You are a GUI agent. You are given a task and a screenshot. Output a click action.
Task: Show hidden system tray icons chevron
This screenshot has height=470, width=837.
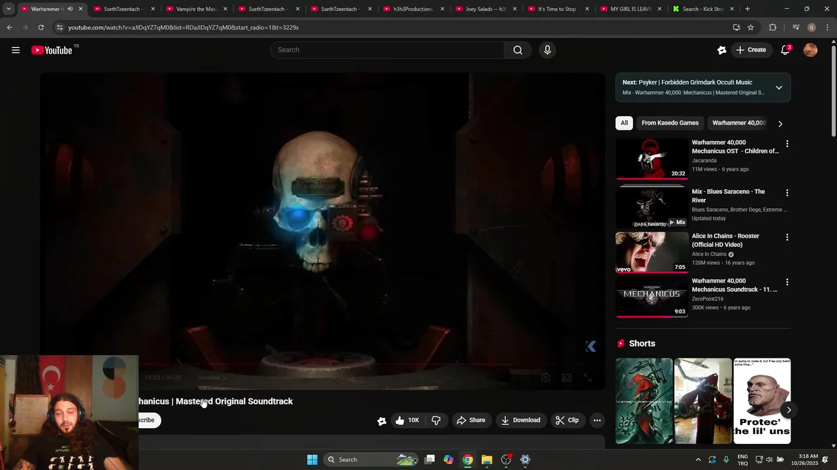pos(698,460)
